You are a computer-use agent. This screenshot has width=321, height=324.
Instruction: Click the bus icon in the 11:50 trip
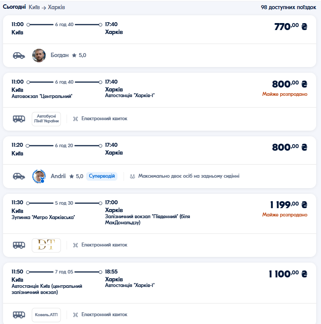tap(19, 314)
